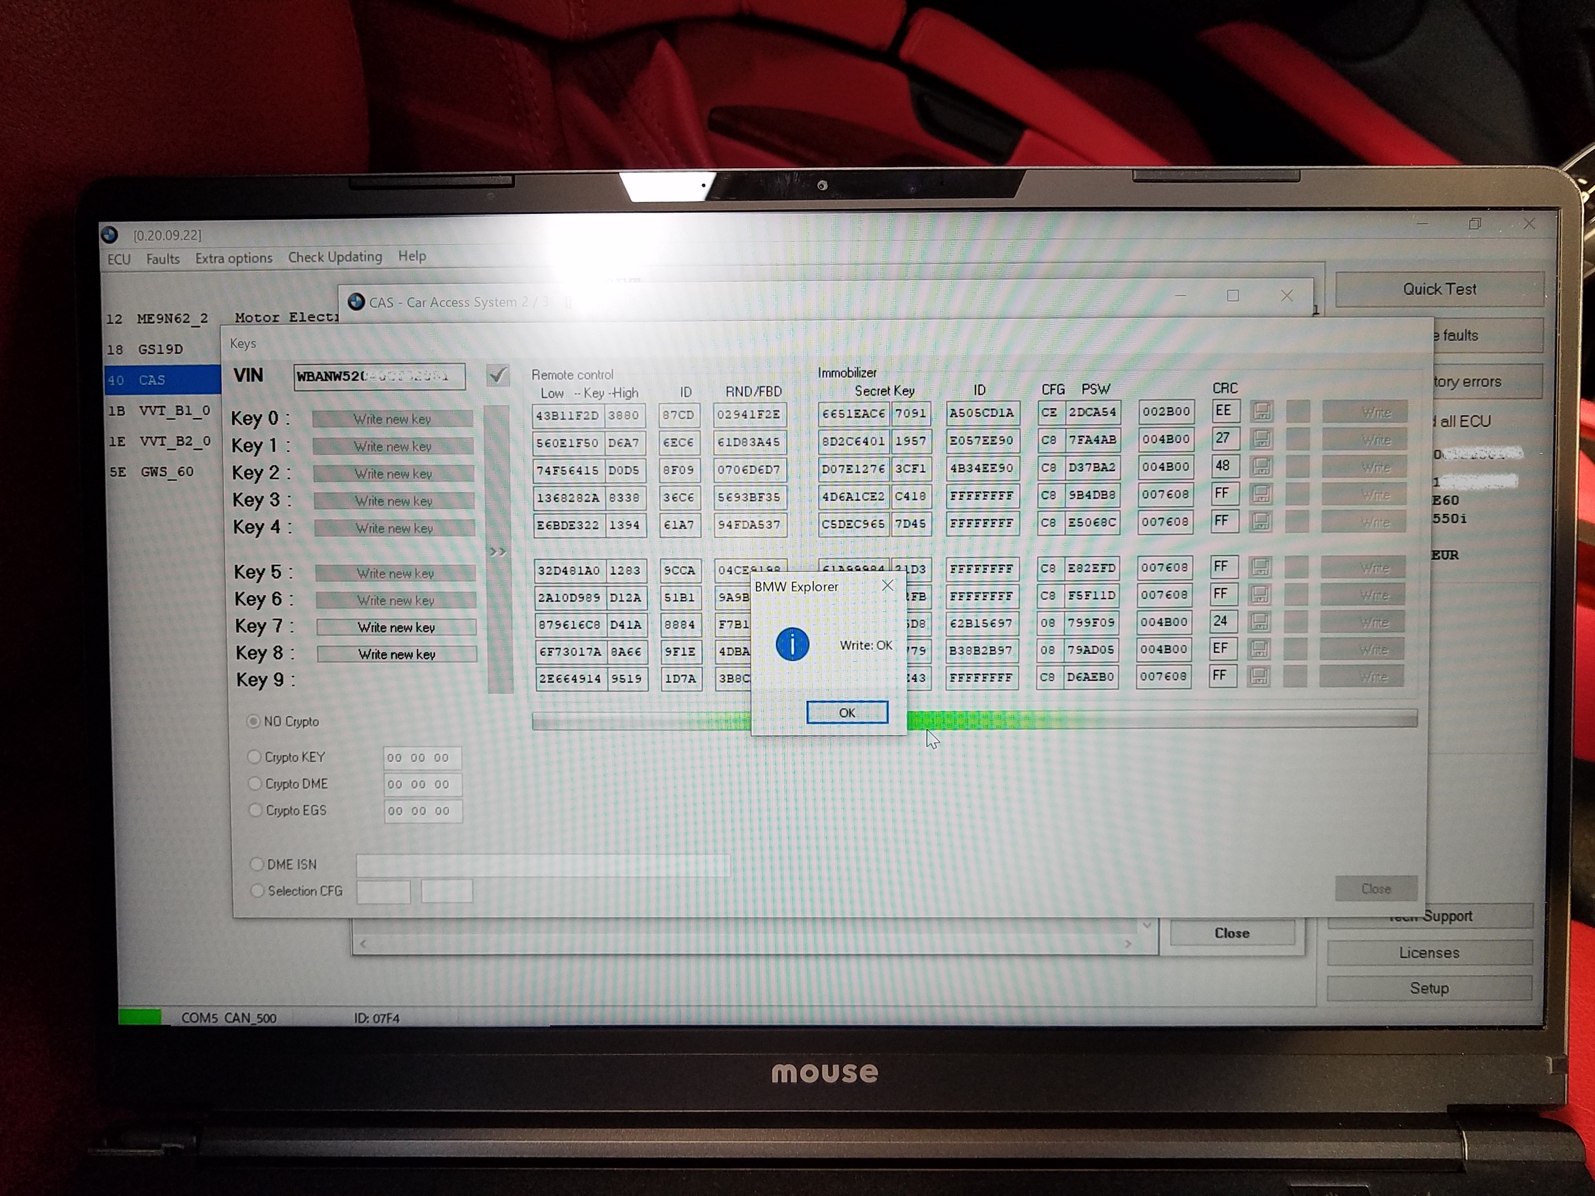
Task: Open Setup
Action: (x=1429, y=988)
